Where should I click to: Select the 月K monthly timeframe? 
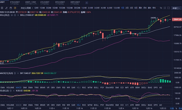pyautogui.click(x=145, y=8)
